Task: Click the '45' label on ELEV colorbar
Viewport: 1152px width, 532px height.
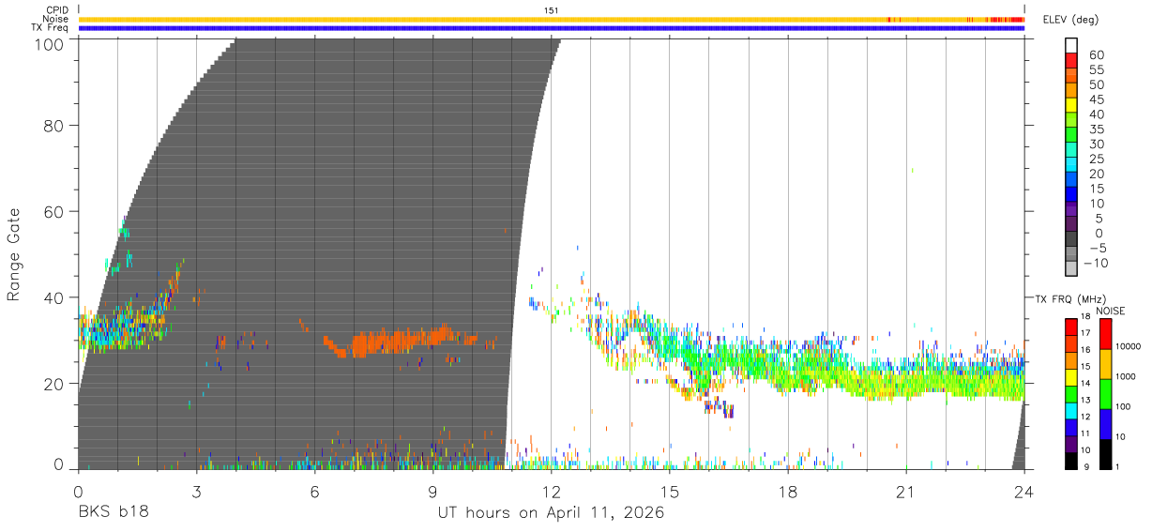Action: tap(1098, 99)
